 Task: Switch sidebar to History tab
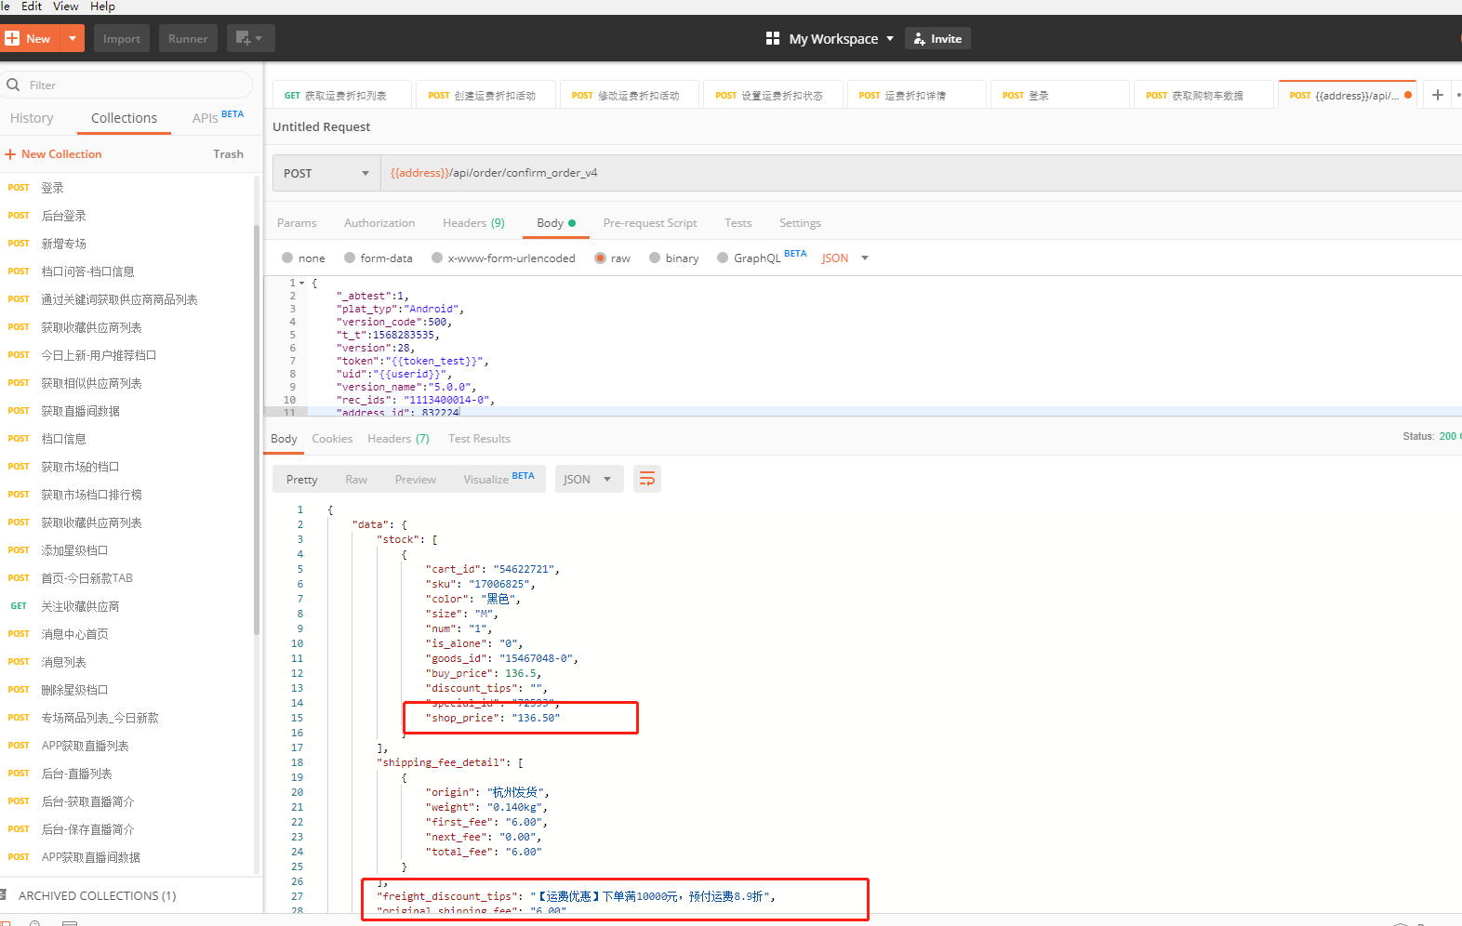(32, 118)
